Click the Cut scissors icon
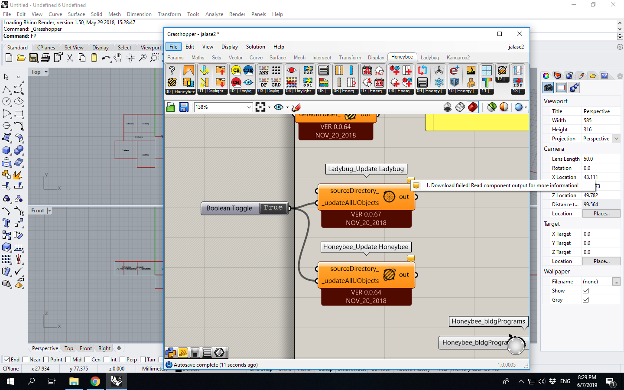624x390 pixels. (x=69, y=58)
